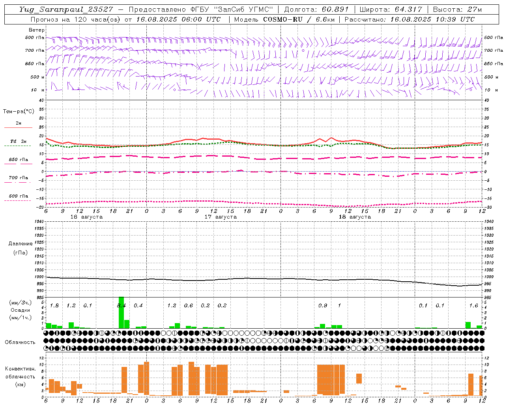This screenshot has height=404, width=505.
Task: Click the station name Yug_Saranpaul_23527
Action: (x=65, y=9)
